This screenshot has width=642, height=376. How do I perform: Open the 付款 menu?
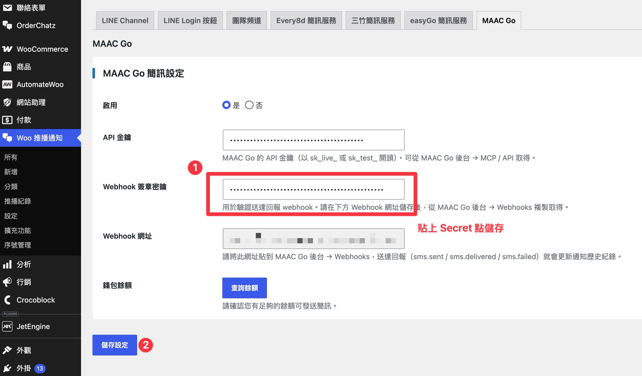(41, 120)
